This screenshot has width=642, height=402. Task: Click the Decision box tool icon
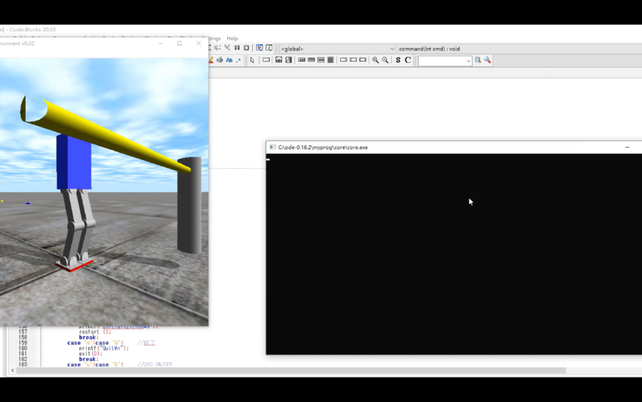pyautogui.click(x=279, y=60)
